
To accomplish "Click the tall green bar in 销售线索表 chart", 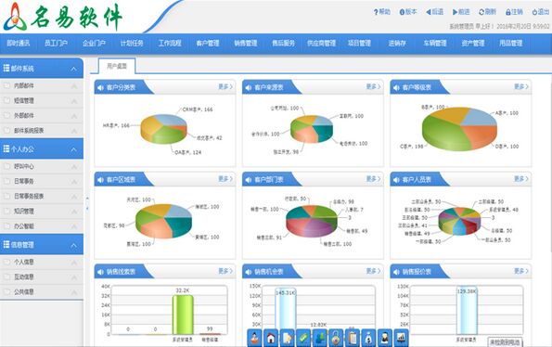I will 183,315.
